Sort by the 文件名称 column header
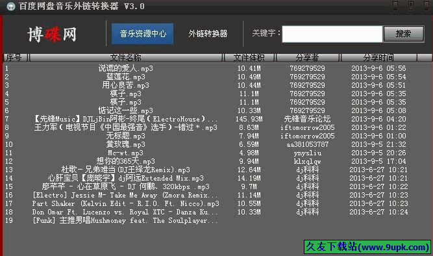Image resolution: width=433 pixels, height=256 pixels. coord(126,58)
